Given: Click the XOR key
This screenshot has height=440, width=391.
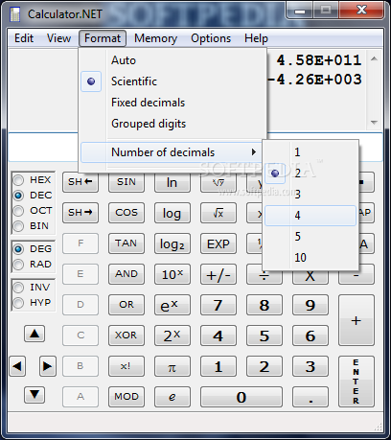Looking at the screenshot, I should click(x=126, y=336).
